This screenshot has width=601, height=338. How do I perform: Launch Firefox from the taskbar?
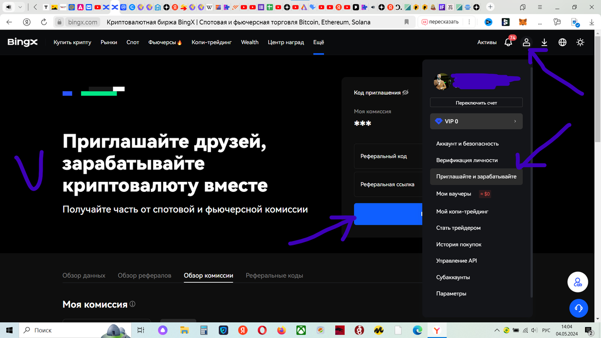281,330
